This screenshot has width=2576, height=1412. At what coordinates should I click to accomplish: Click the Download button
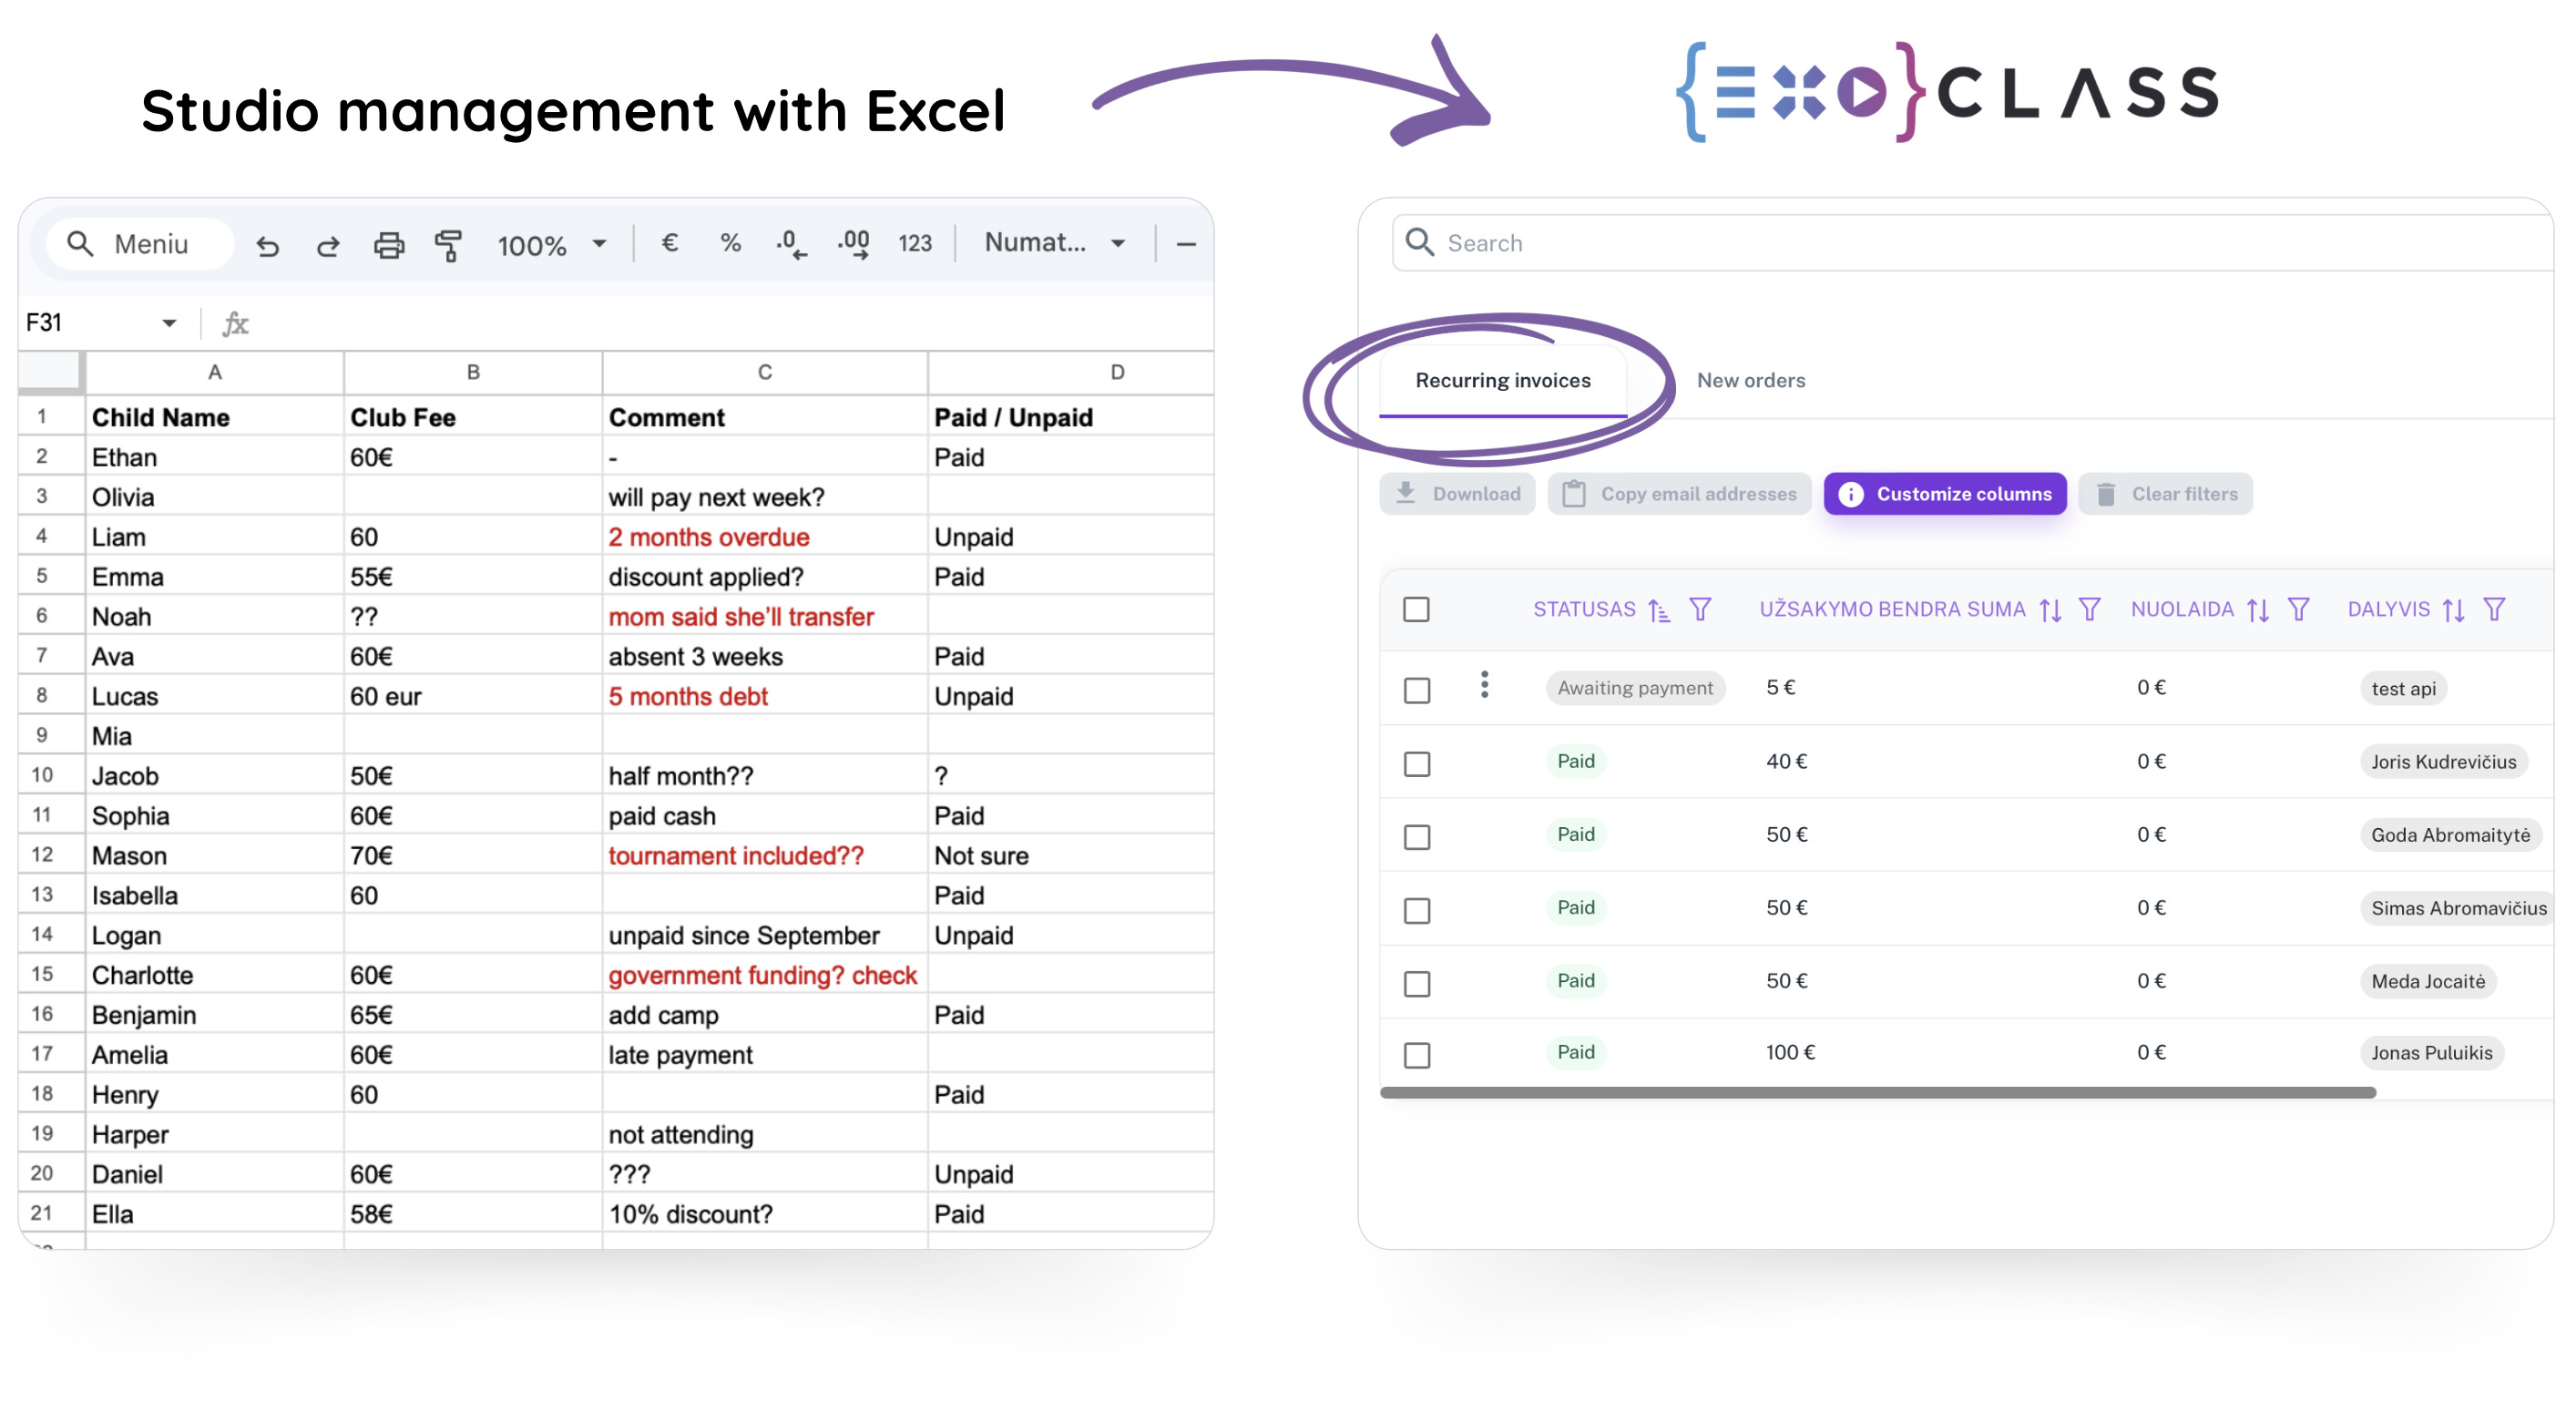1457,494
